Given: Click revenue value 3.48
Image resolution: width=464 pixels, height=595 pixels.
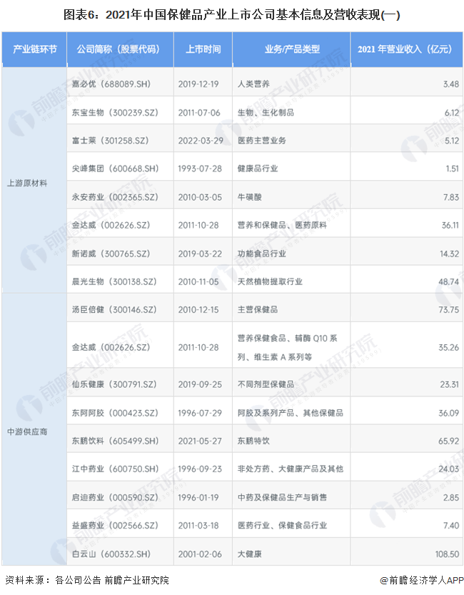Looking at the screenshot, I should [451, 84].
